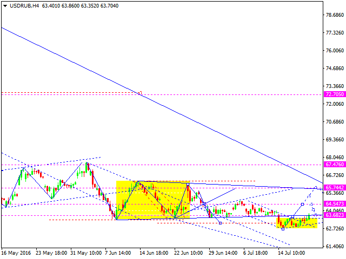346x259 pixels.
Task: Select the 6 Jul 18:00 time label
Action: 255,253
